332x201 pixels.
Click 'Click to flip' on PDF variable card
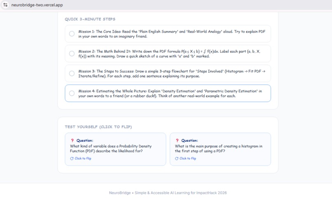coord(83,158)
